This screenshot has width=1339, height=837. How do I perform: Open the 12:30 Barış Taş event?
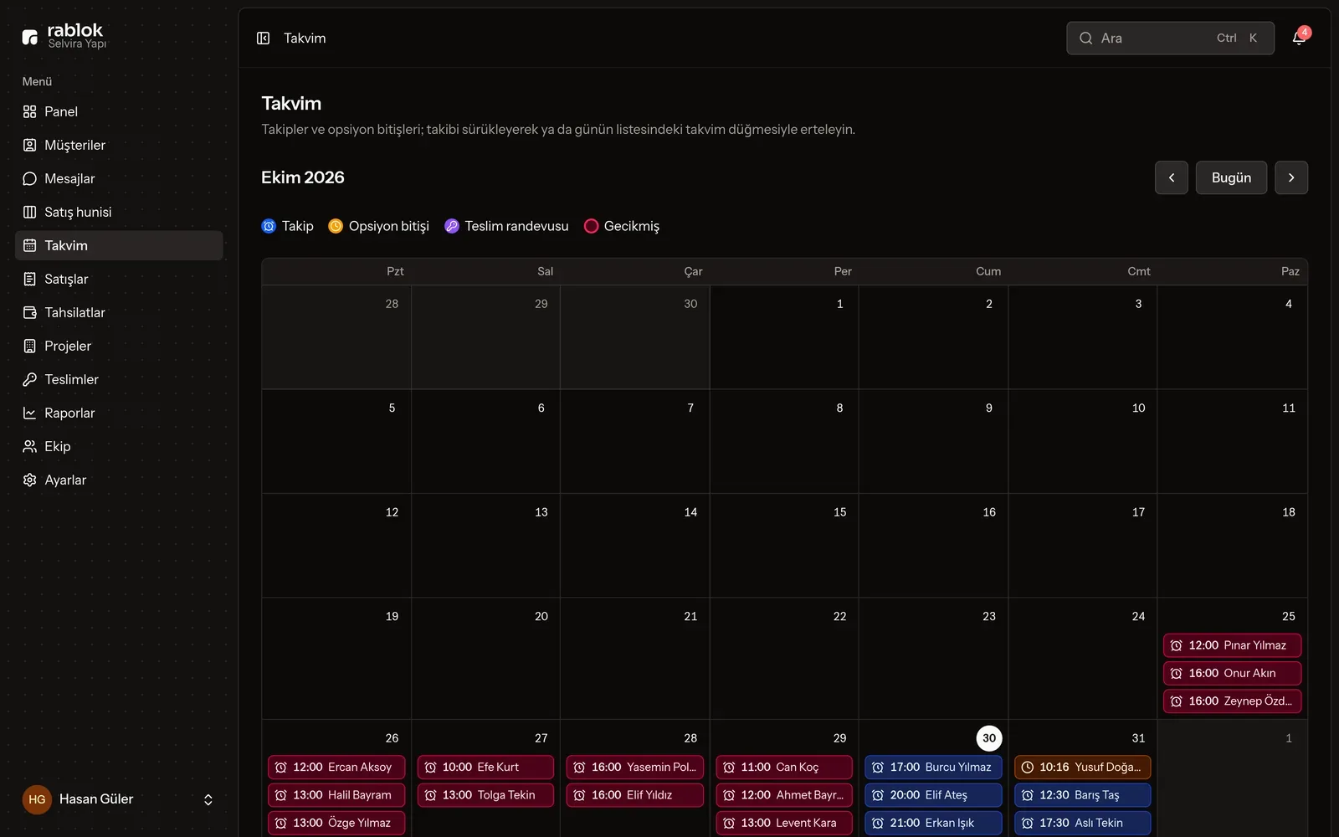1083,795
